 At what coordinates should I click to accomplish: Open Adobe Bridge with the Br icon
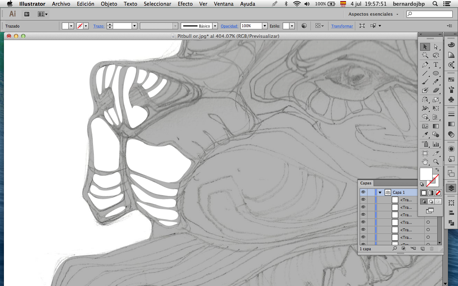27,14
